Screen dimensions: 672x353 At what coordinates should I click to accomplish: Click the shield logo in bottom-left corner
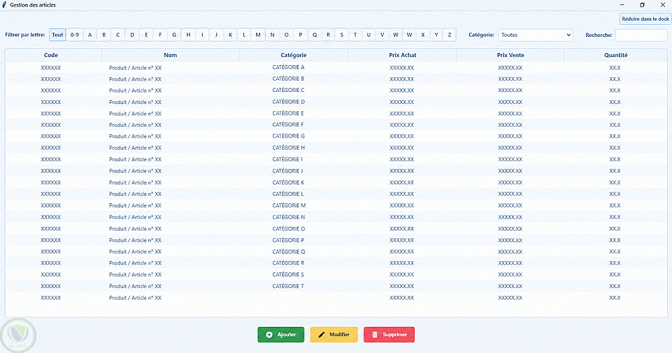point(18,336)
